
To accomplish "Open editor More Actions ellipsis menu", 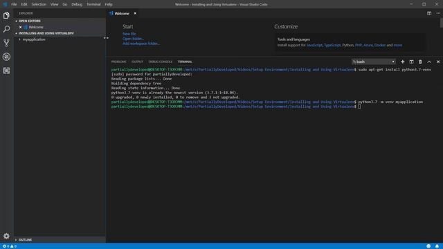I will [438, 13].
